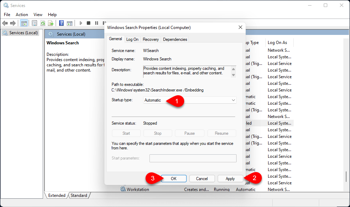Select the Workstation service row name

pos(138,190)
